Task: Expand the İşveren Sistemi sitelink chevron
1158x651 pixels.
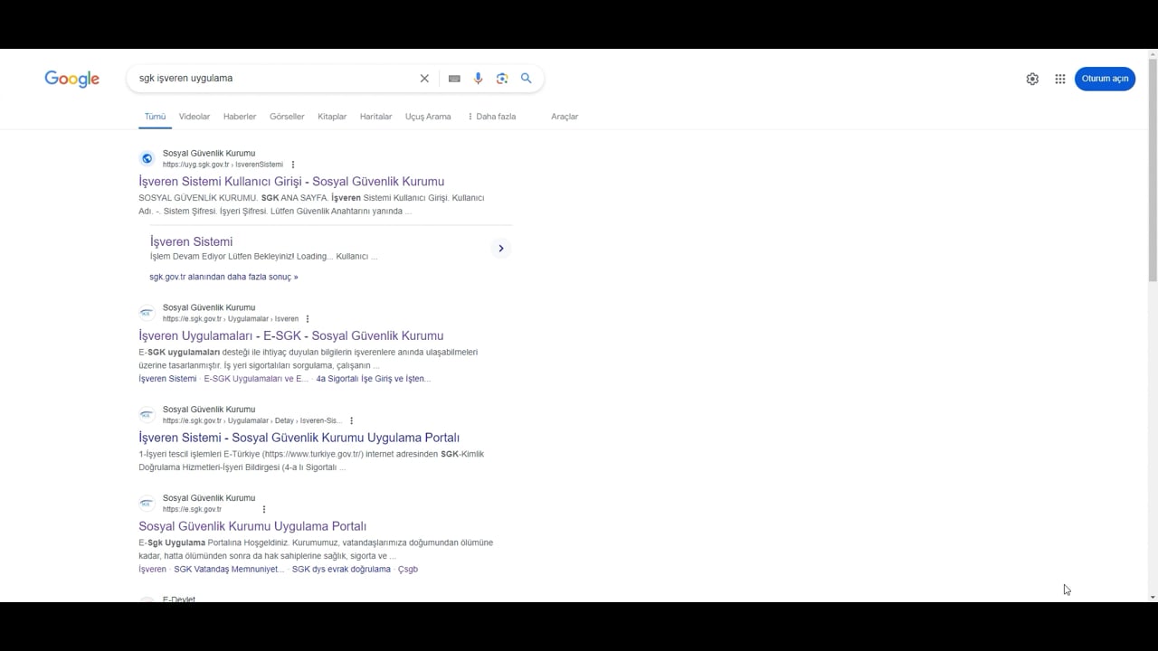Action: coord(501,249)
